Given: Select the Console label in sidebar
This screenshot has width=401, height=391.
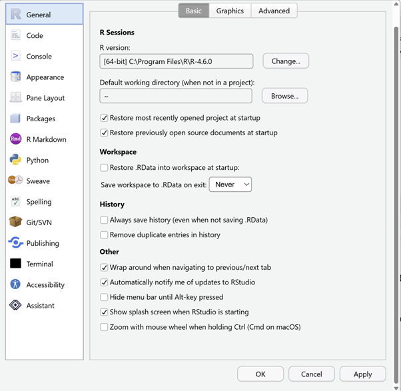Looking at the screenshot, I should (39, 56).
